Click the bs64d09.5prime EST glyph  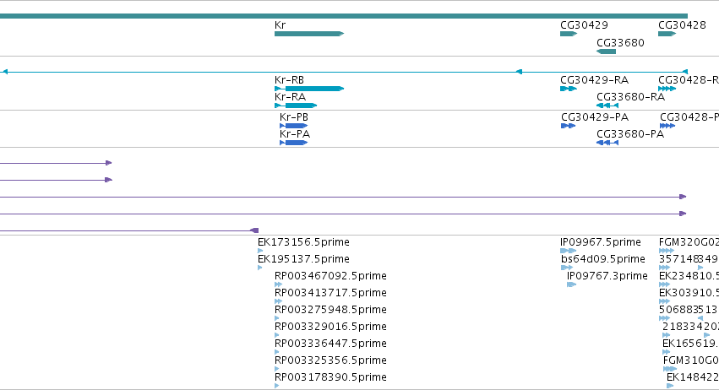[x=567, y=268]
